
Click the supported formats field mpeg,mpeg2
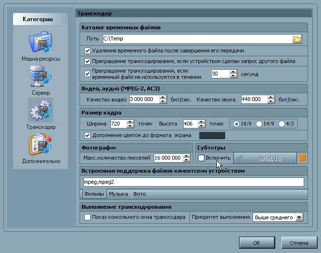[193, 182]
